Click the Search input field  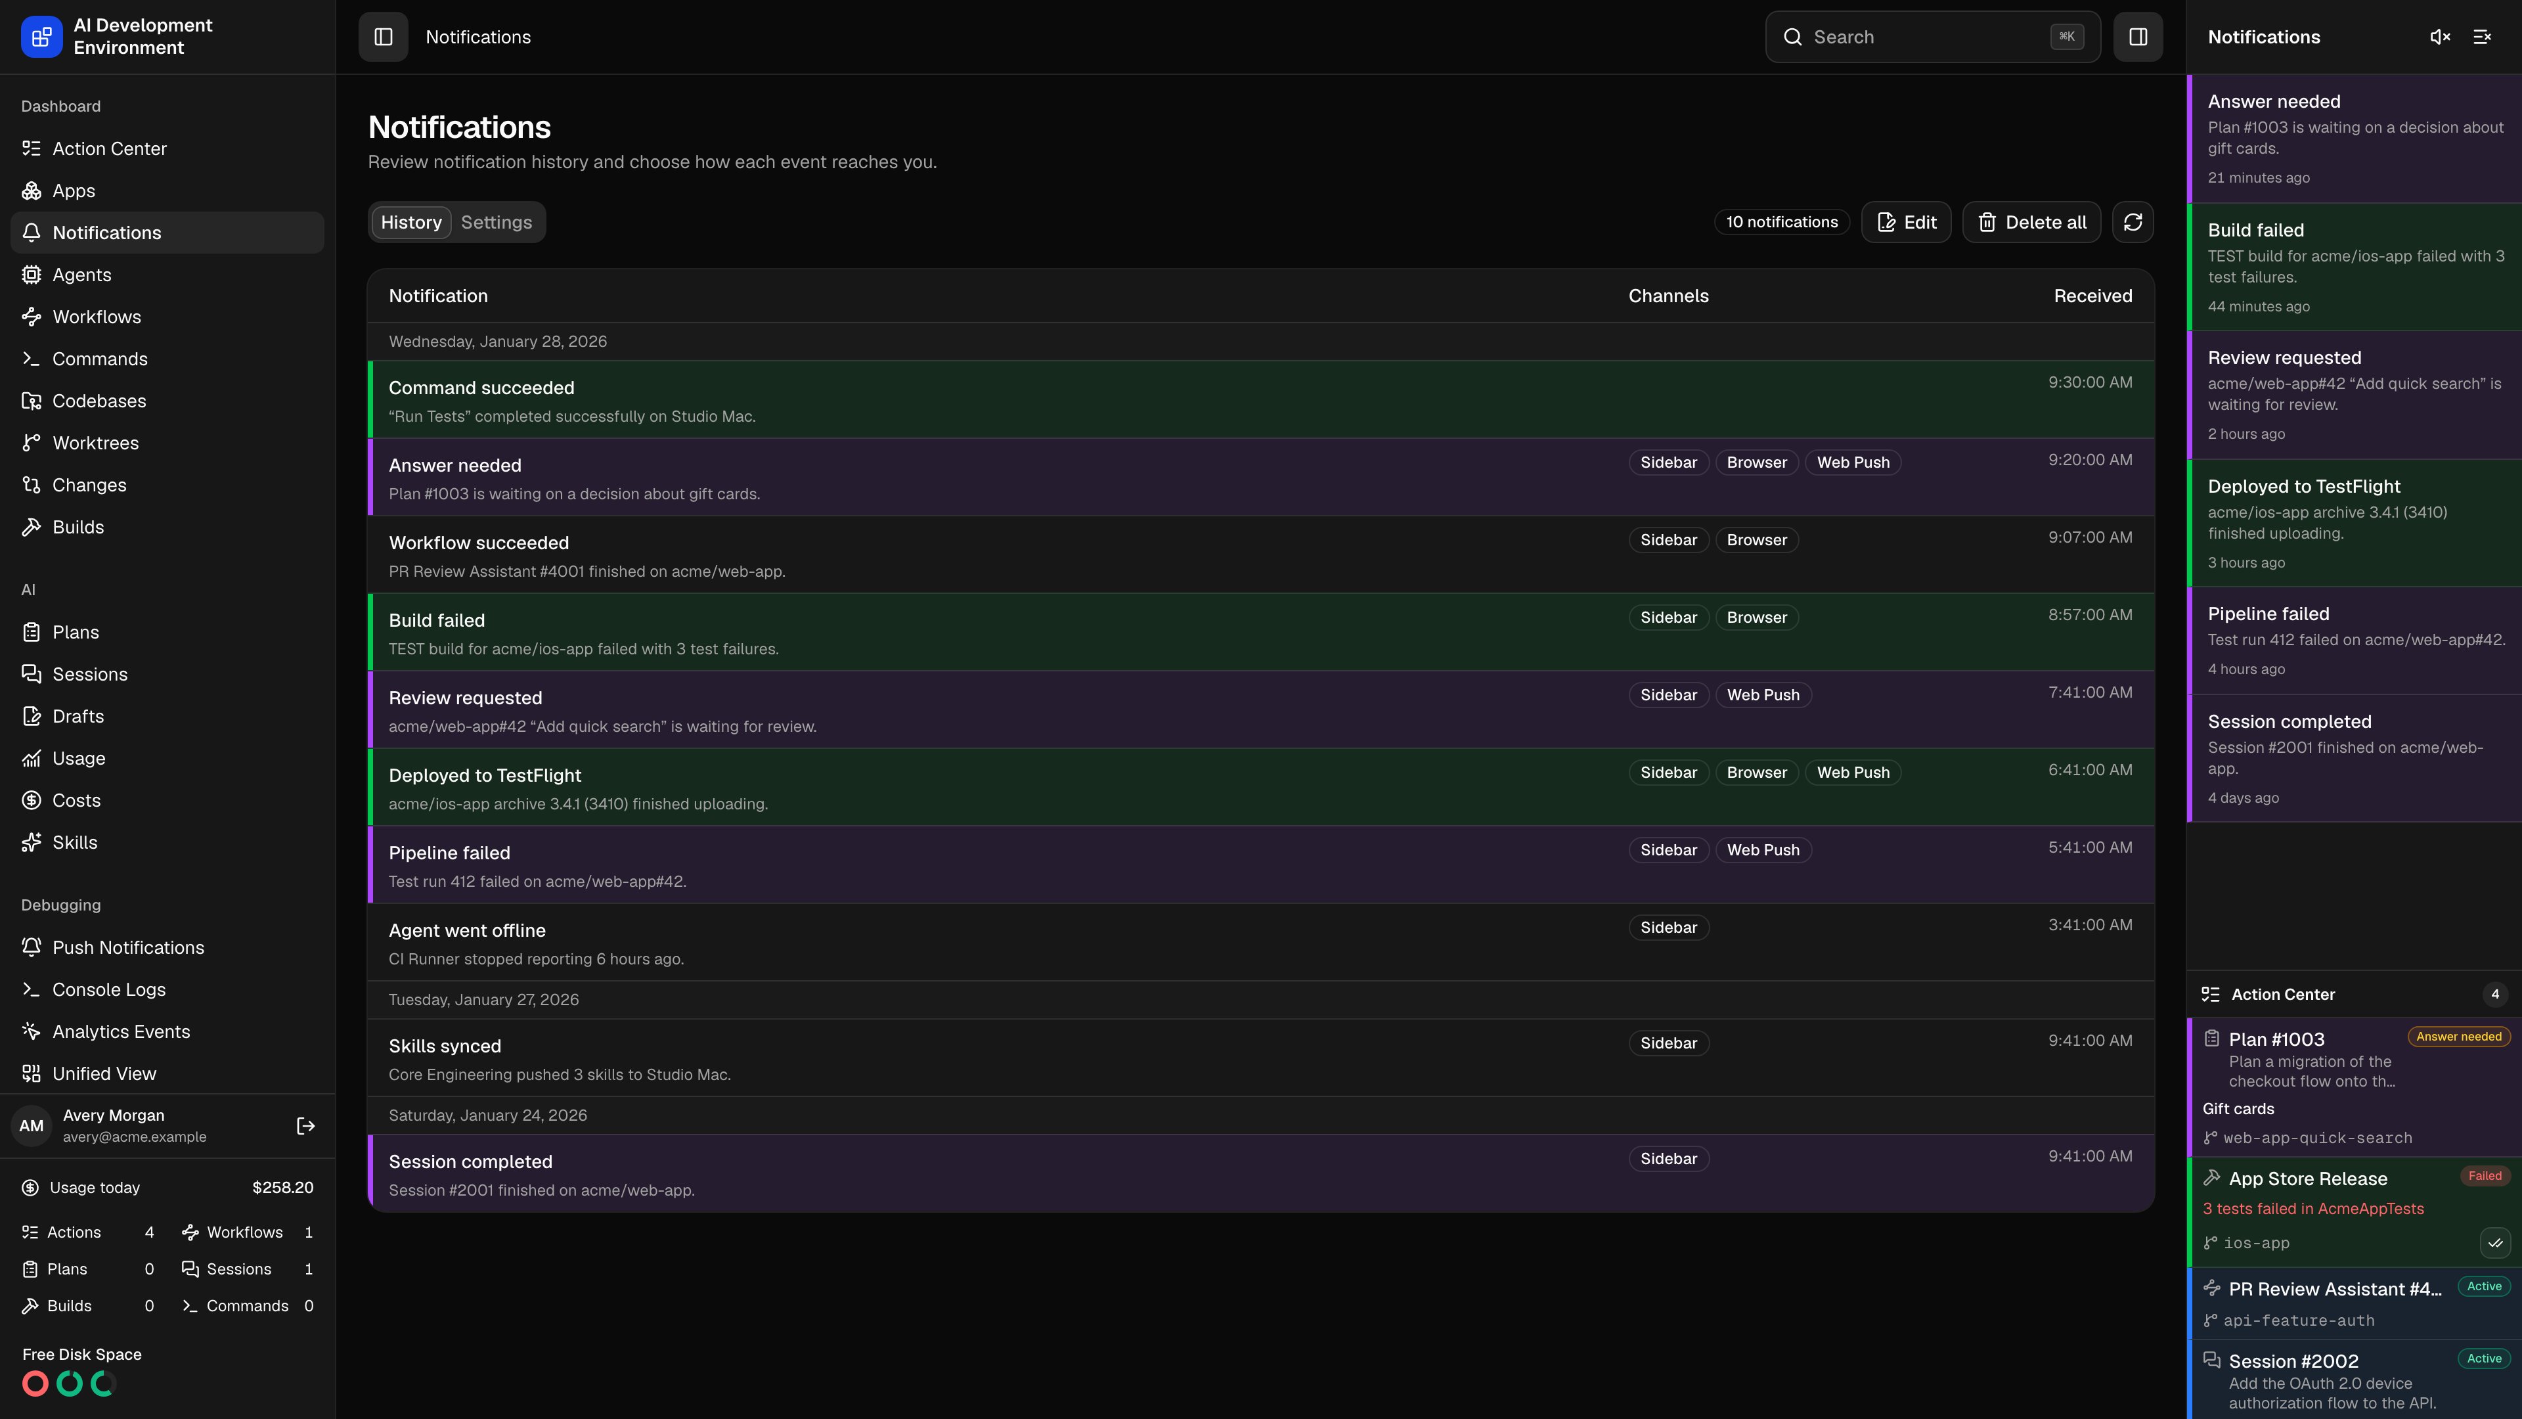click(x=1933, y=37)
